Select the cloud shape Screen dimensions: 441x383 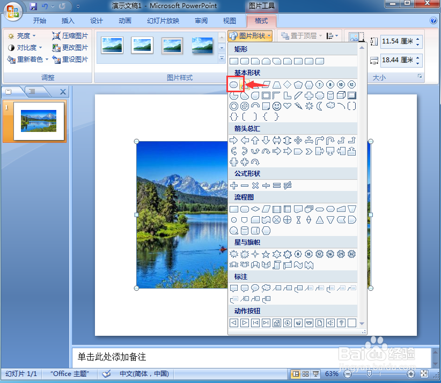(330, 106)
